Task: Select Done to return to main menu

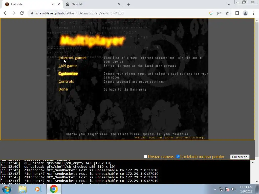Action: coord(63,89)
